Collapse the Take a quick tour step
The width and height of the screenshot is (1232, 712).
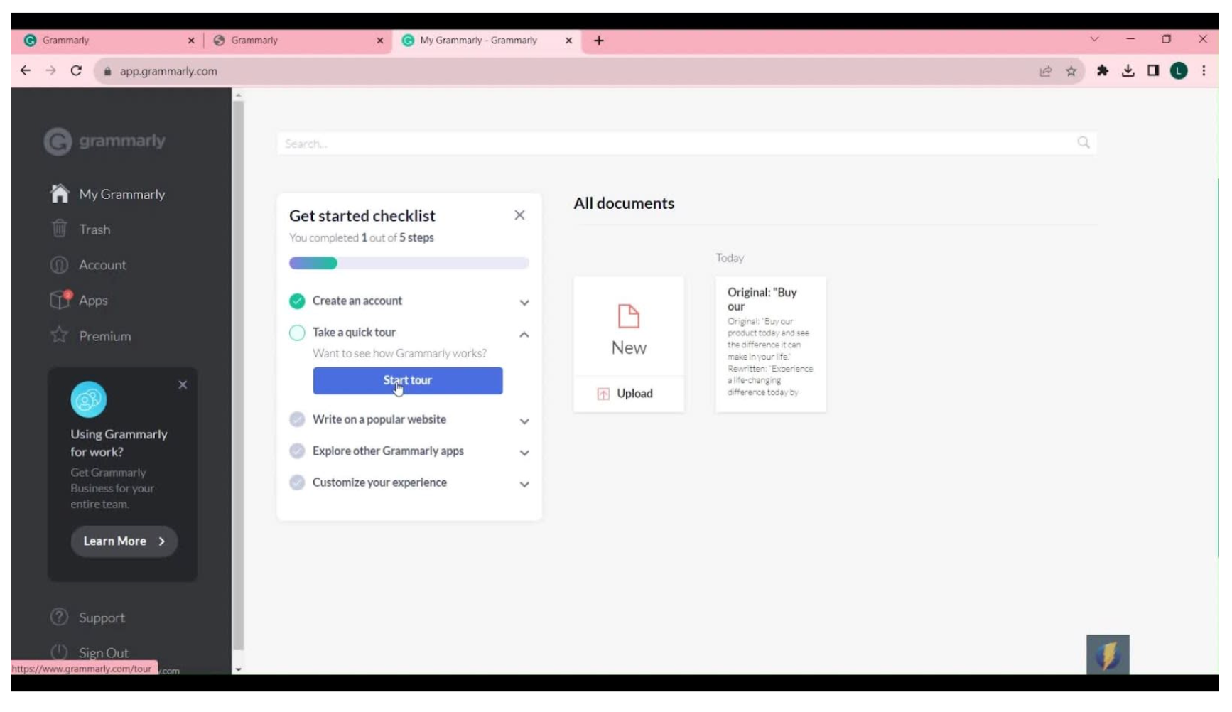(x=524, y=335)
